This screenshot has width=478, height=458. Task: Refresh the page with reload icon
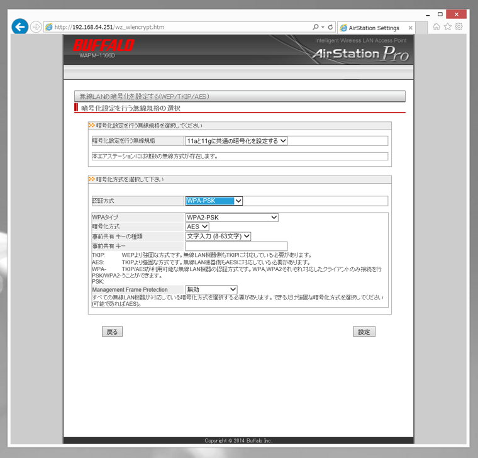click(x=330, y=27)
